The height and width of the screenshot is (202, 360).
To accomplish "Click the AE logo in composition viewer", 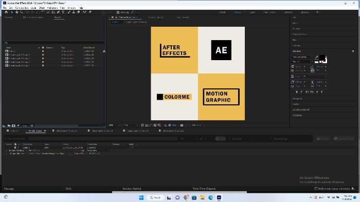I will pos(221,50).
